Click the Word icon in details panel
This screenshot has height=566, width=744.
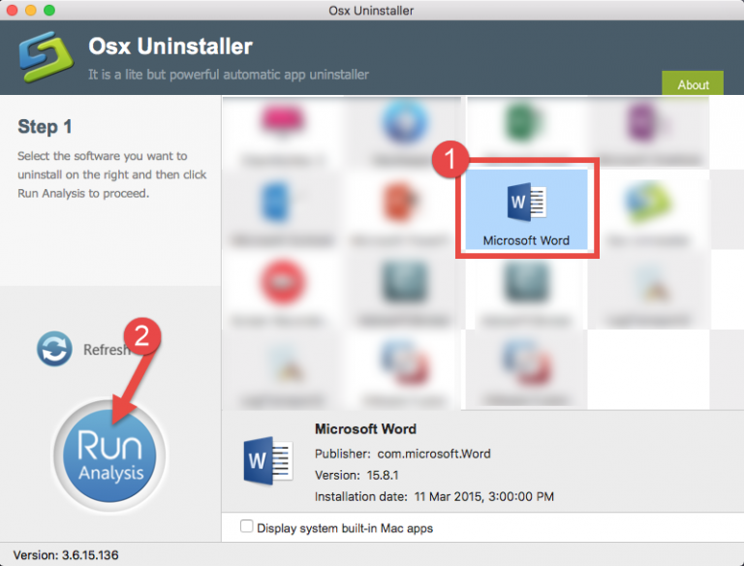[268, 460]
